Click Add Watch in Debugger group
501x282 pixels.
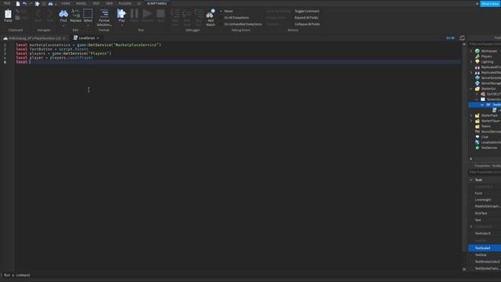(x=211, y=17)
